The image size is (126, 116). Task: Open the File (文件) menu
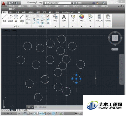pyautogui.click(x=12, y=6)
